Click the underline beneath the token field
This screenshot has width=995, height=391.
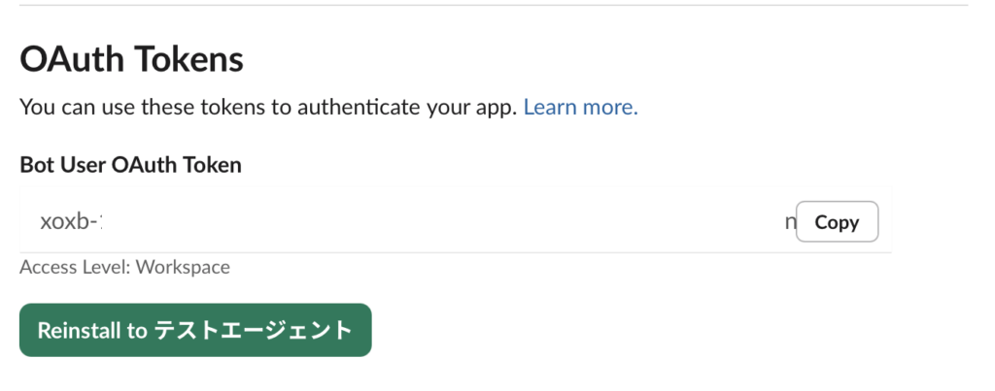pos(455,252)
